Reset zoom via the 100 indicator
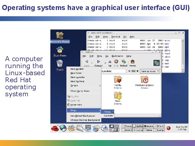This screenshot has width=195, height=146. click(134, 71)
